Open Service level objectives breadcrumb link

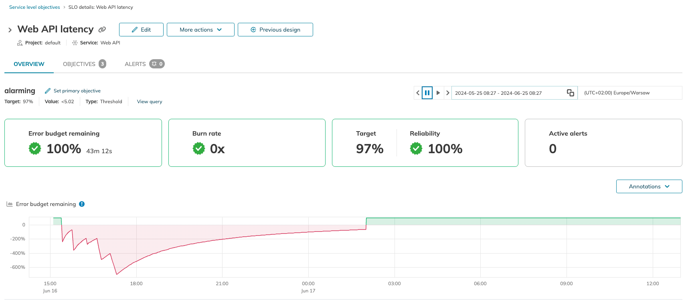(34, 7)
